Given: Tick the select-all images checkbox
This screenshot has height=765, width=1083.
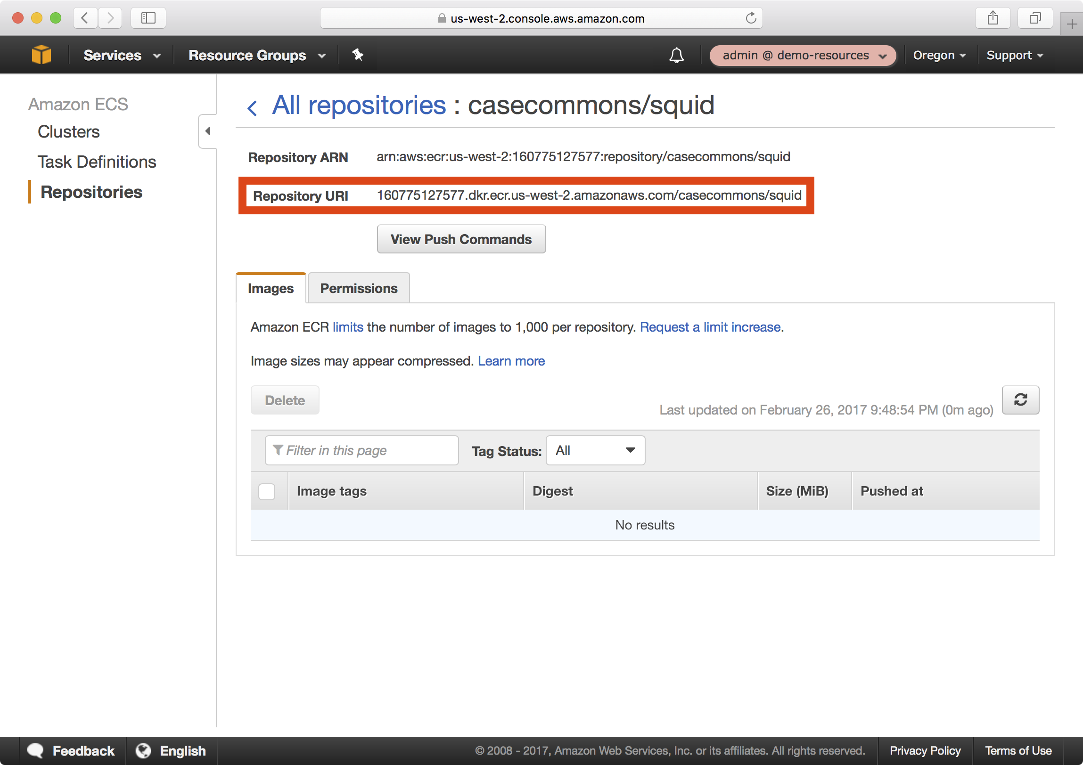Looking at the screenshot, I should [x=266, y=491].
